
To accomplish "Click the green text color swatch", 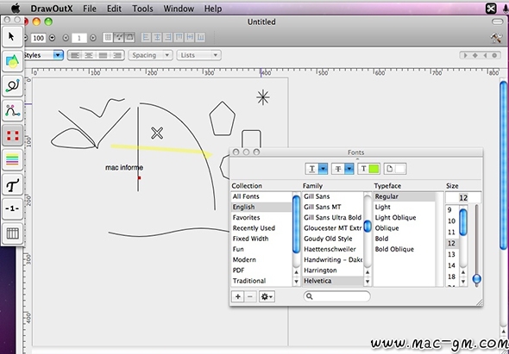I will click(x=374, y=169).
